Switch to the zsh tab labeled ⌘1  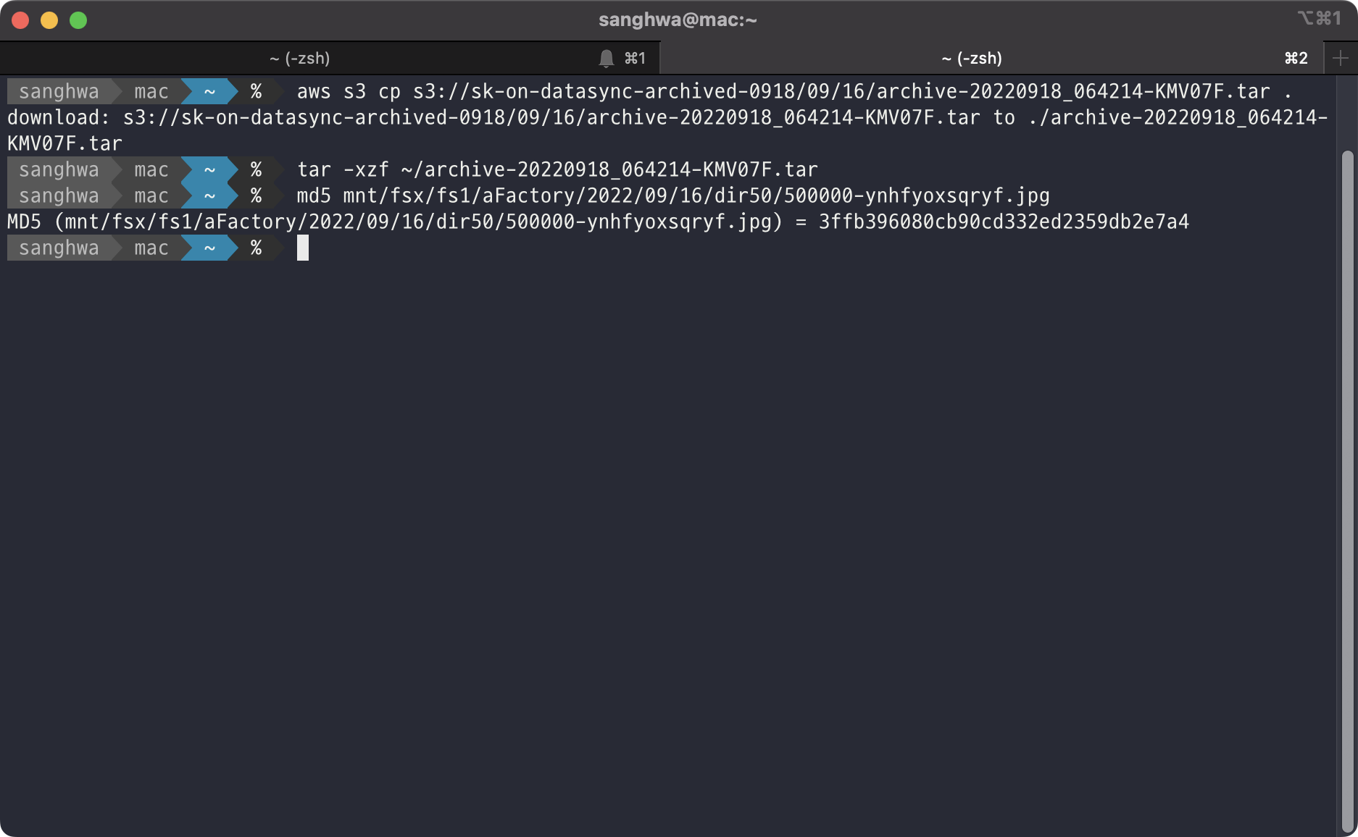tap(330, 58)
